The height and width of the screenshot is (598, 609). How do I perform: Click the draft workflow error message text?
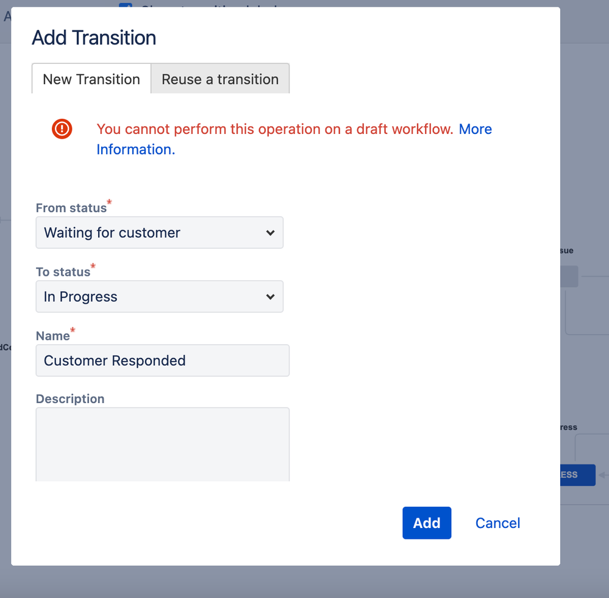tap(275, 129)
